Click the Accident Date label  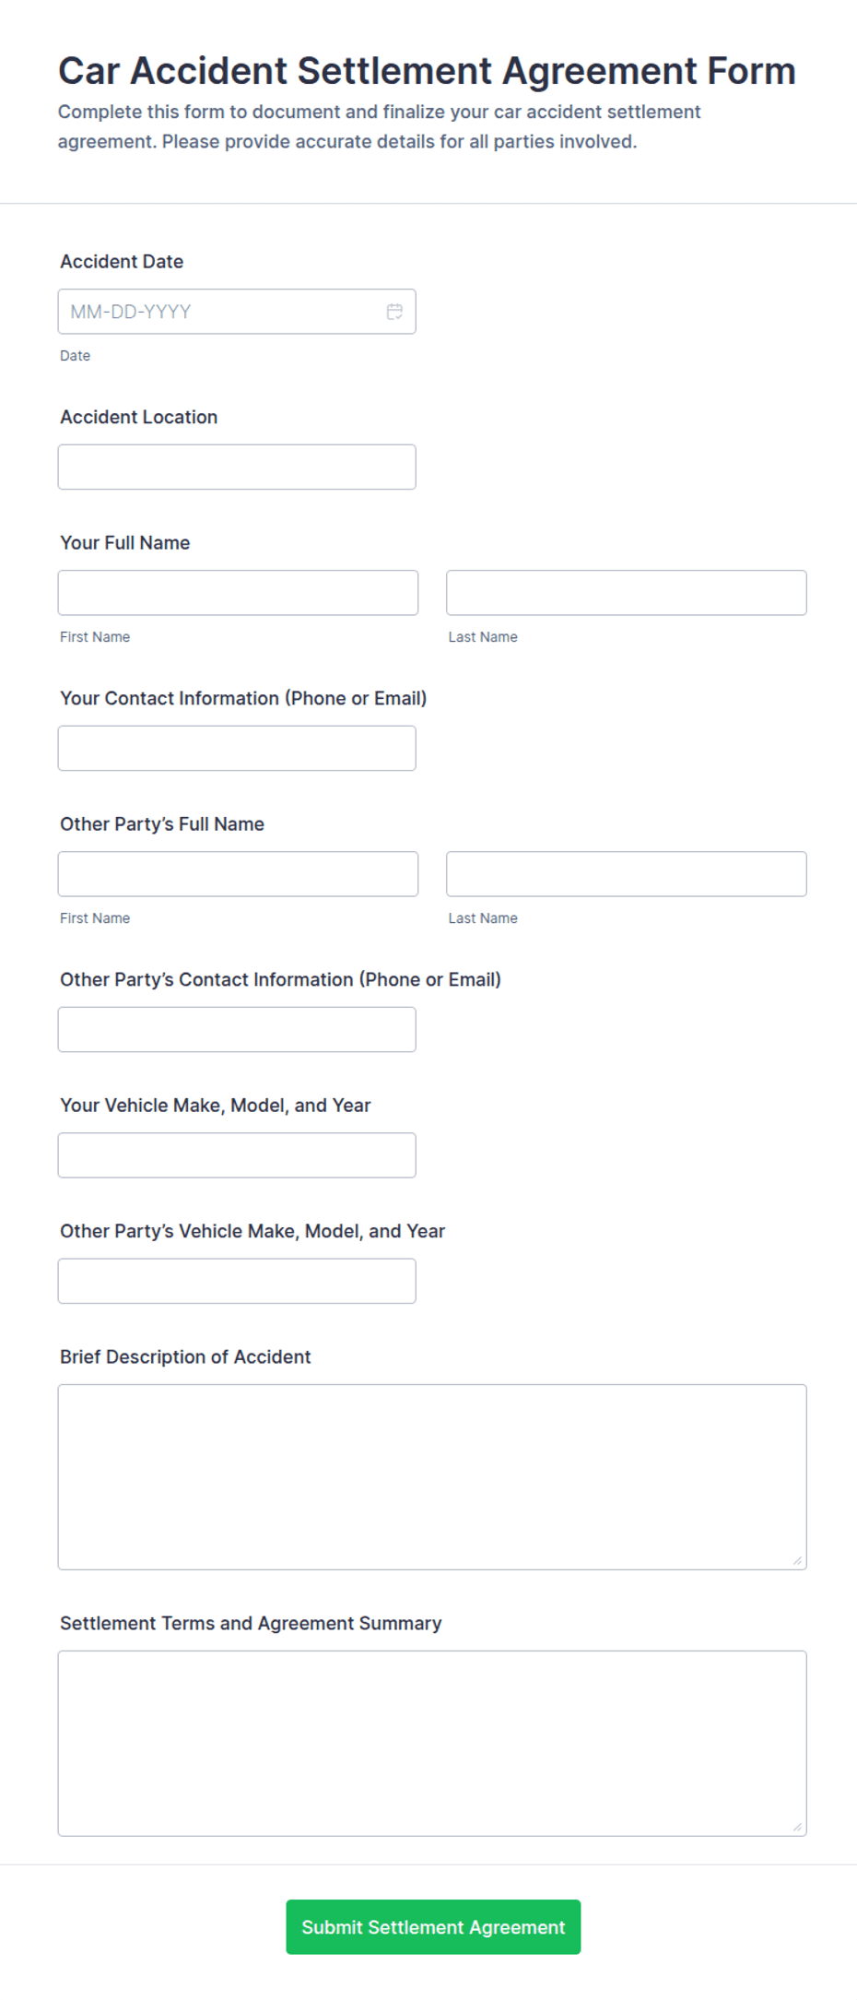click(x=122, y=262)
